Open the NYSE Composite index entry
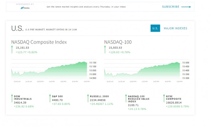210x127 pixels. tap(174, 98)
